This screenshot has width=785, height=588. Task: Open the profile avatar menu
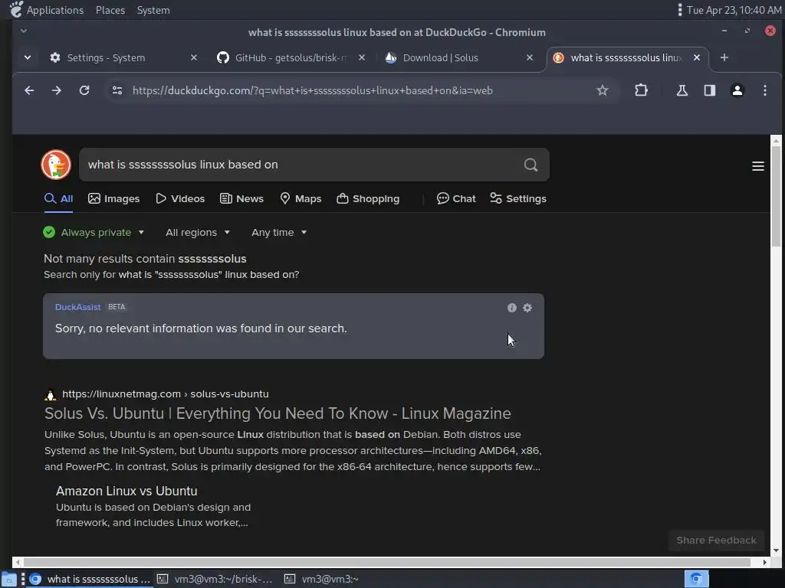[737, 90]
